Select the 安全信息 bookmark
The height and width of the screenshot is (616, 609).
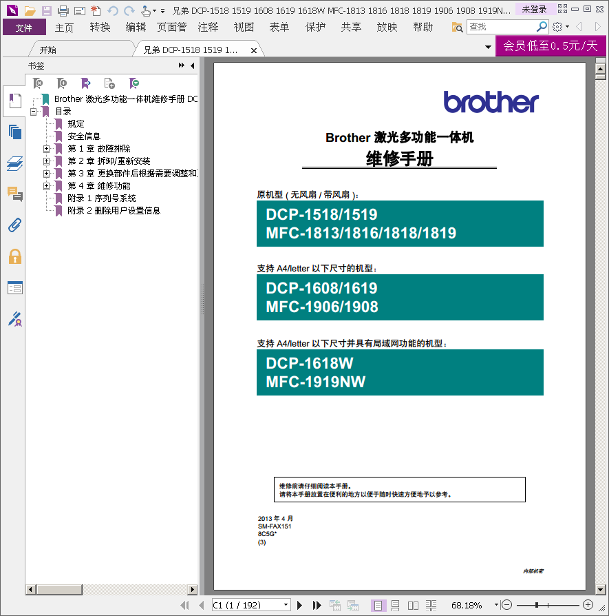click(x=84, y=136)
